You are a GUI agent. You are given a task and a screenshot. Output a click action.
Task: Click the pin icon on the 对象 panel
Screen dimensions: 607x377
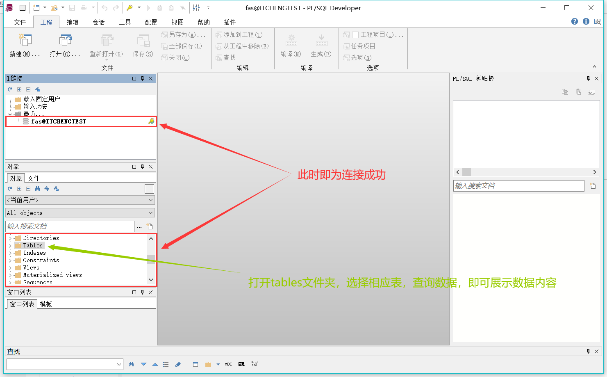pyautogui.click(x=142, y=167)
